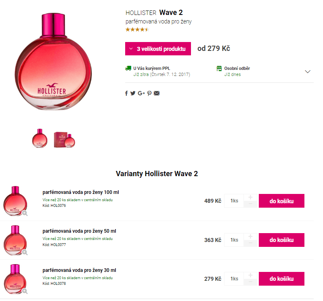This screenshot has height=301, width=323.
Task: Click the PPL courier delivery truck icon
Action: (128, 68)
